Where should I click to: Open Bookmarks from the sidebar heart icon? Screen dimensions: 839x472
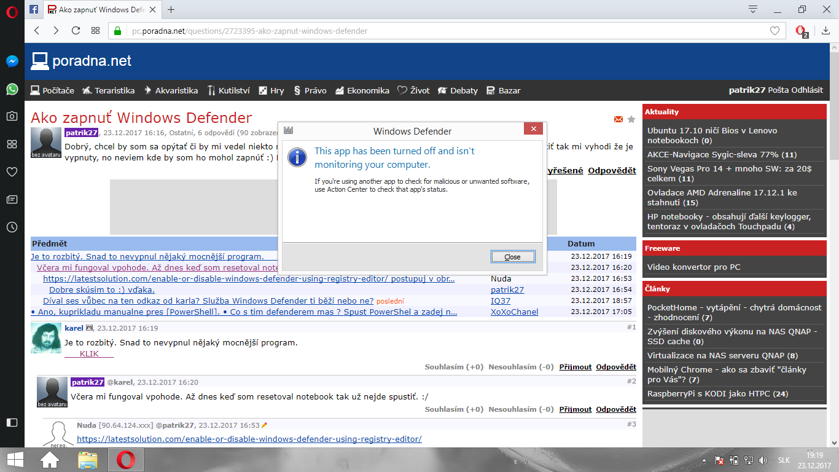click(12, 171)
